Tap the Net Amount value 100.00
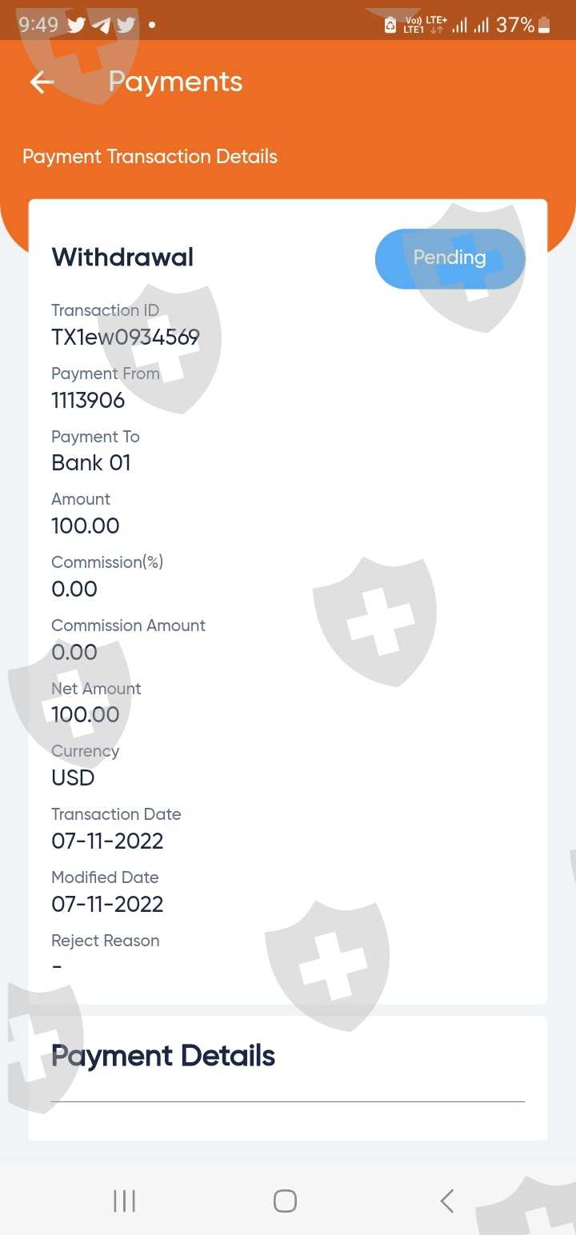The height and width of the screenshot is (1235, 576). pos(85,715)
